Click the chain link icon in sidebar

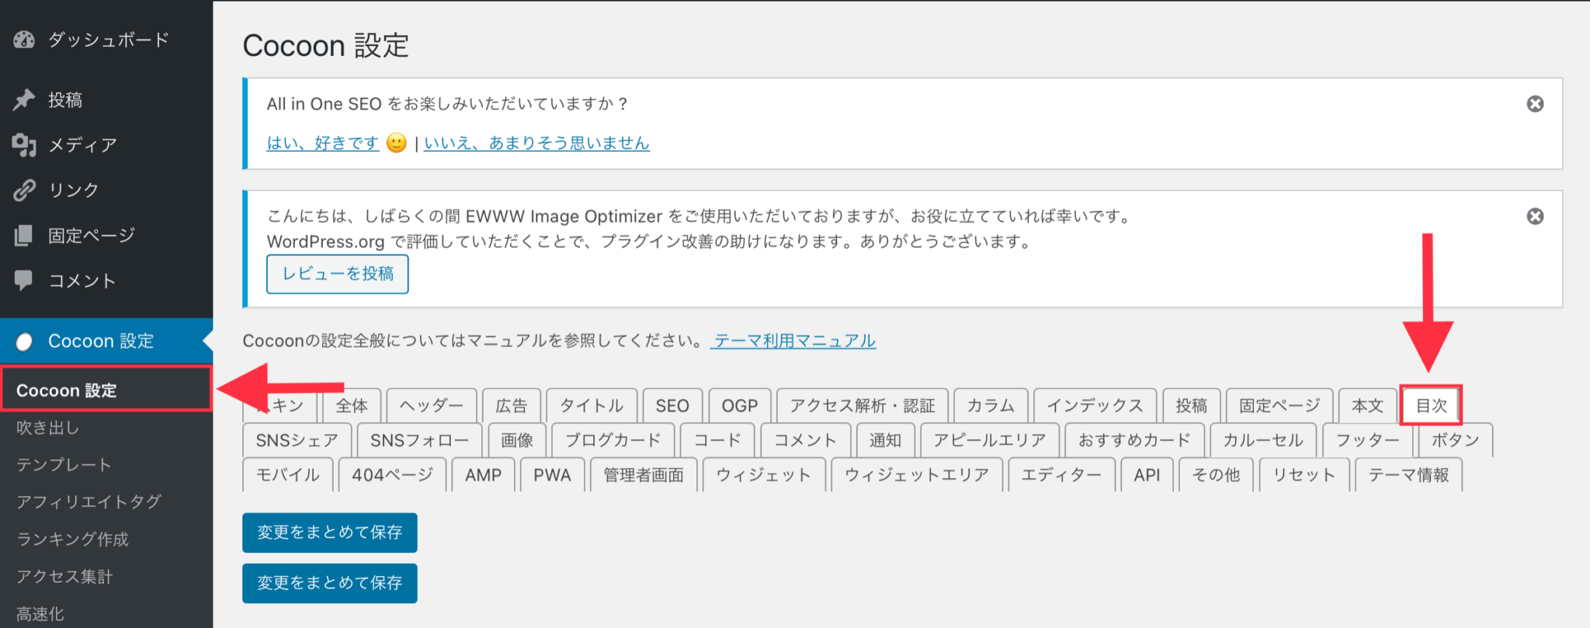24,190
